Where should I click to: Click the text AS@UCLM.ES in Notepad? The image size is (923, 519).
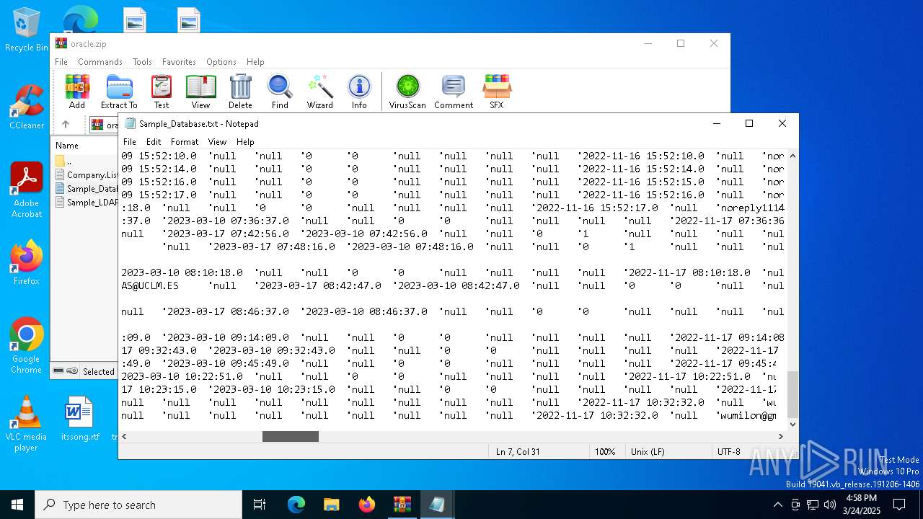[x=150, y=285]
